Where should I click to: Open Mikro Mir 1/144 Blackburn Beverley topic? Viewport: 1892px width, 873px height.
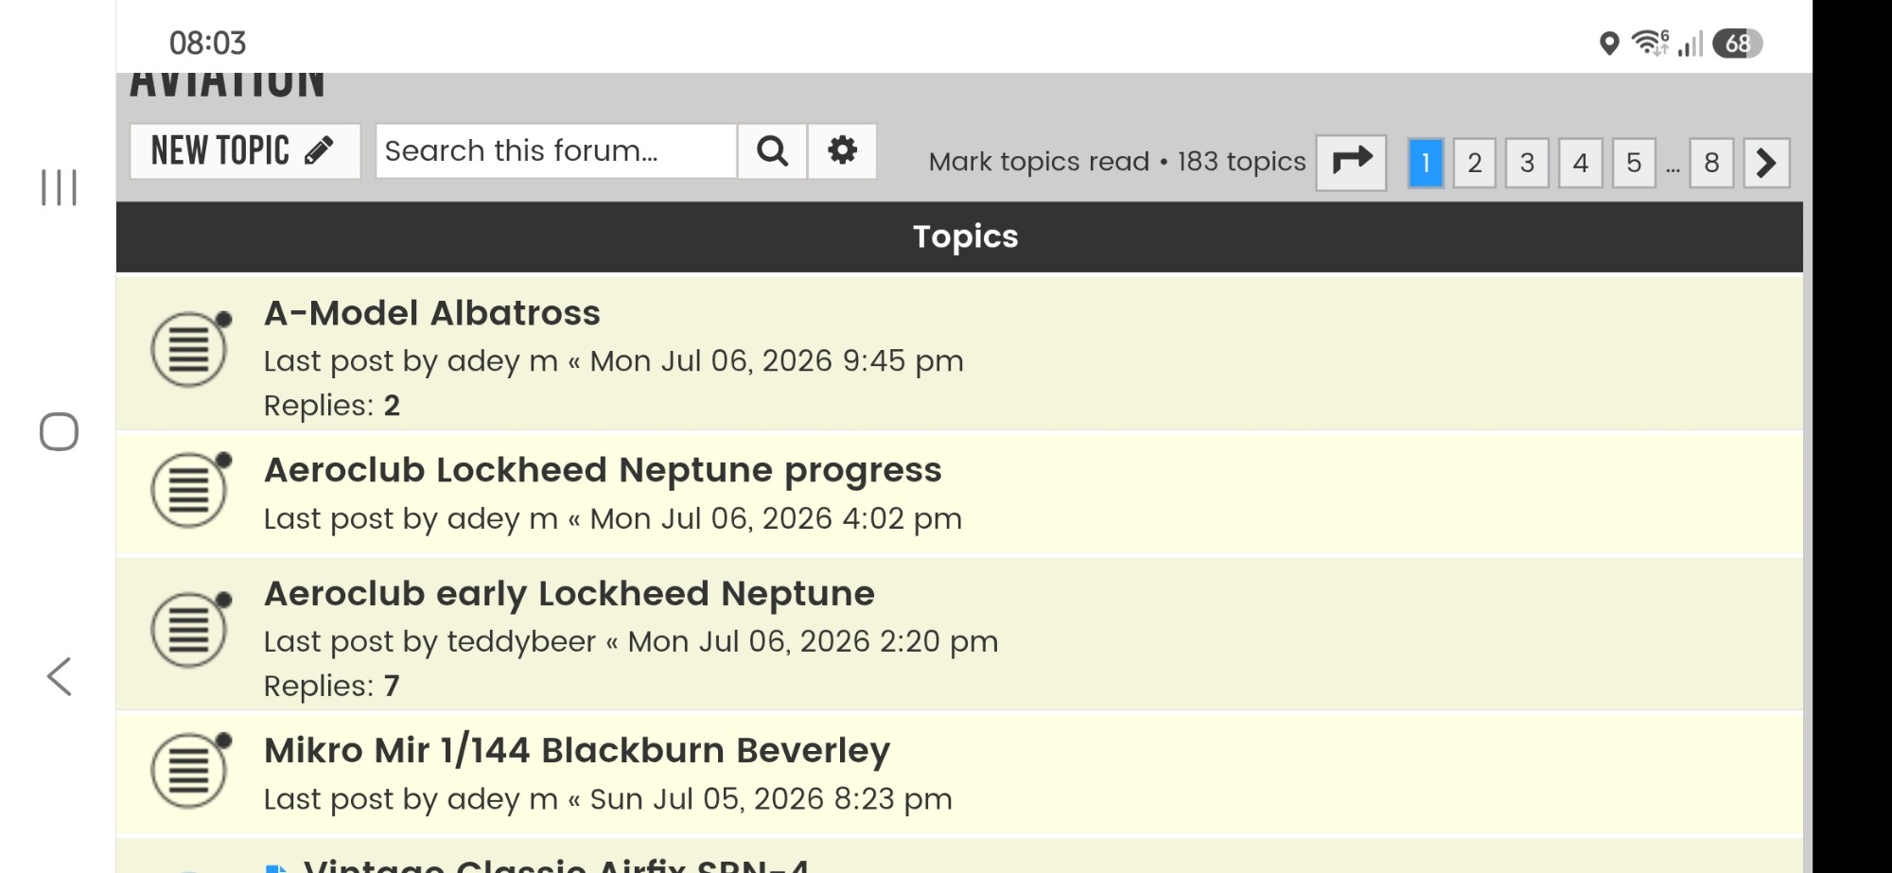coord(577,750)
